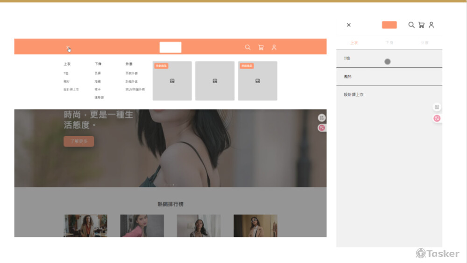The width and height of the screenshot is (467, 263).
Task: Click the pink floating icon in mobile preview
Action: pyautogui.click(x=437, y=118)
